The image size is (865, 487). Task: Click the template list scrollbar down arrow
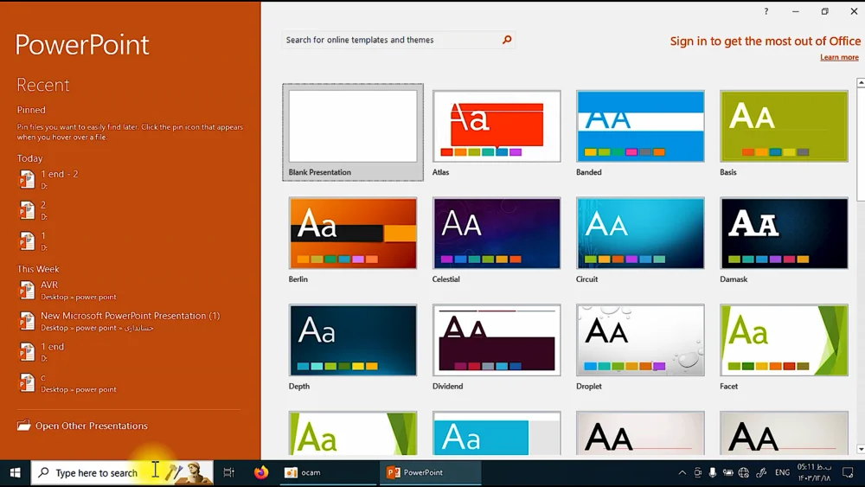pos(861,450)
